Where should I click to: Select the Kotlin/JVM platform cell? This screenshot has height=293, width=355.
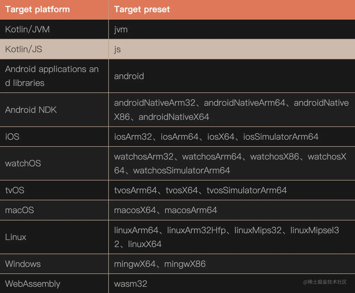[x=27, y=29]
